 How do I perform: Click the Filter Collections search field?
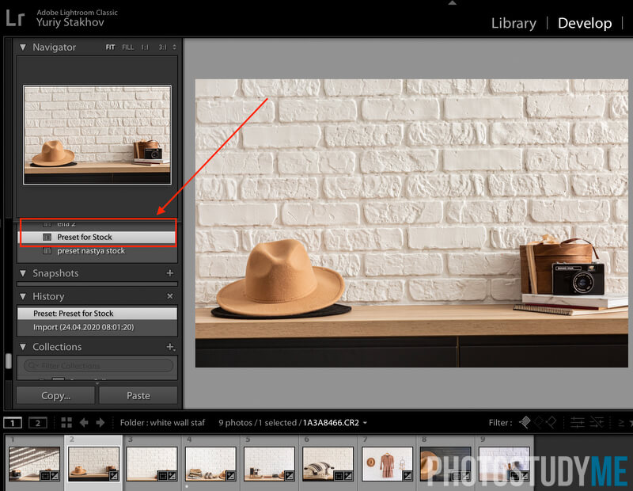click(99, 366)
